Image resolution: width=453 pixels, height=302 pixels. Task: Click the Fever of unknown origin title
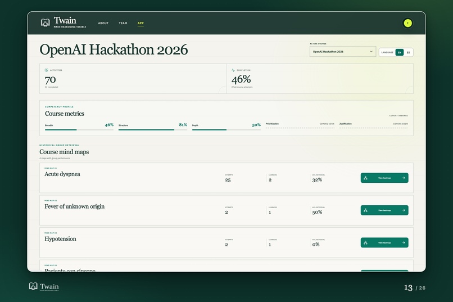pyautogui.click(x=75, y=206)
